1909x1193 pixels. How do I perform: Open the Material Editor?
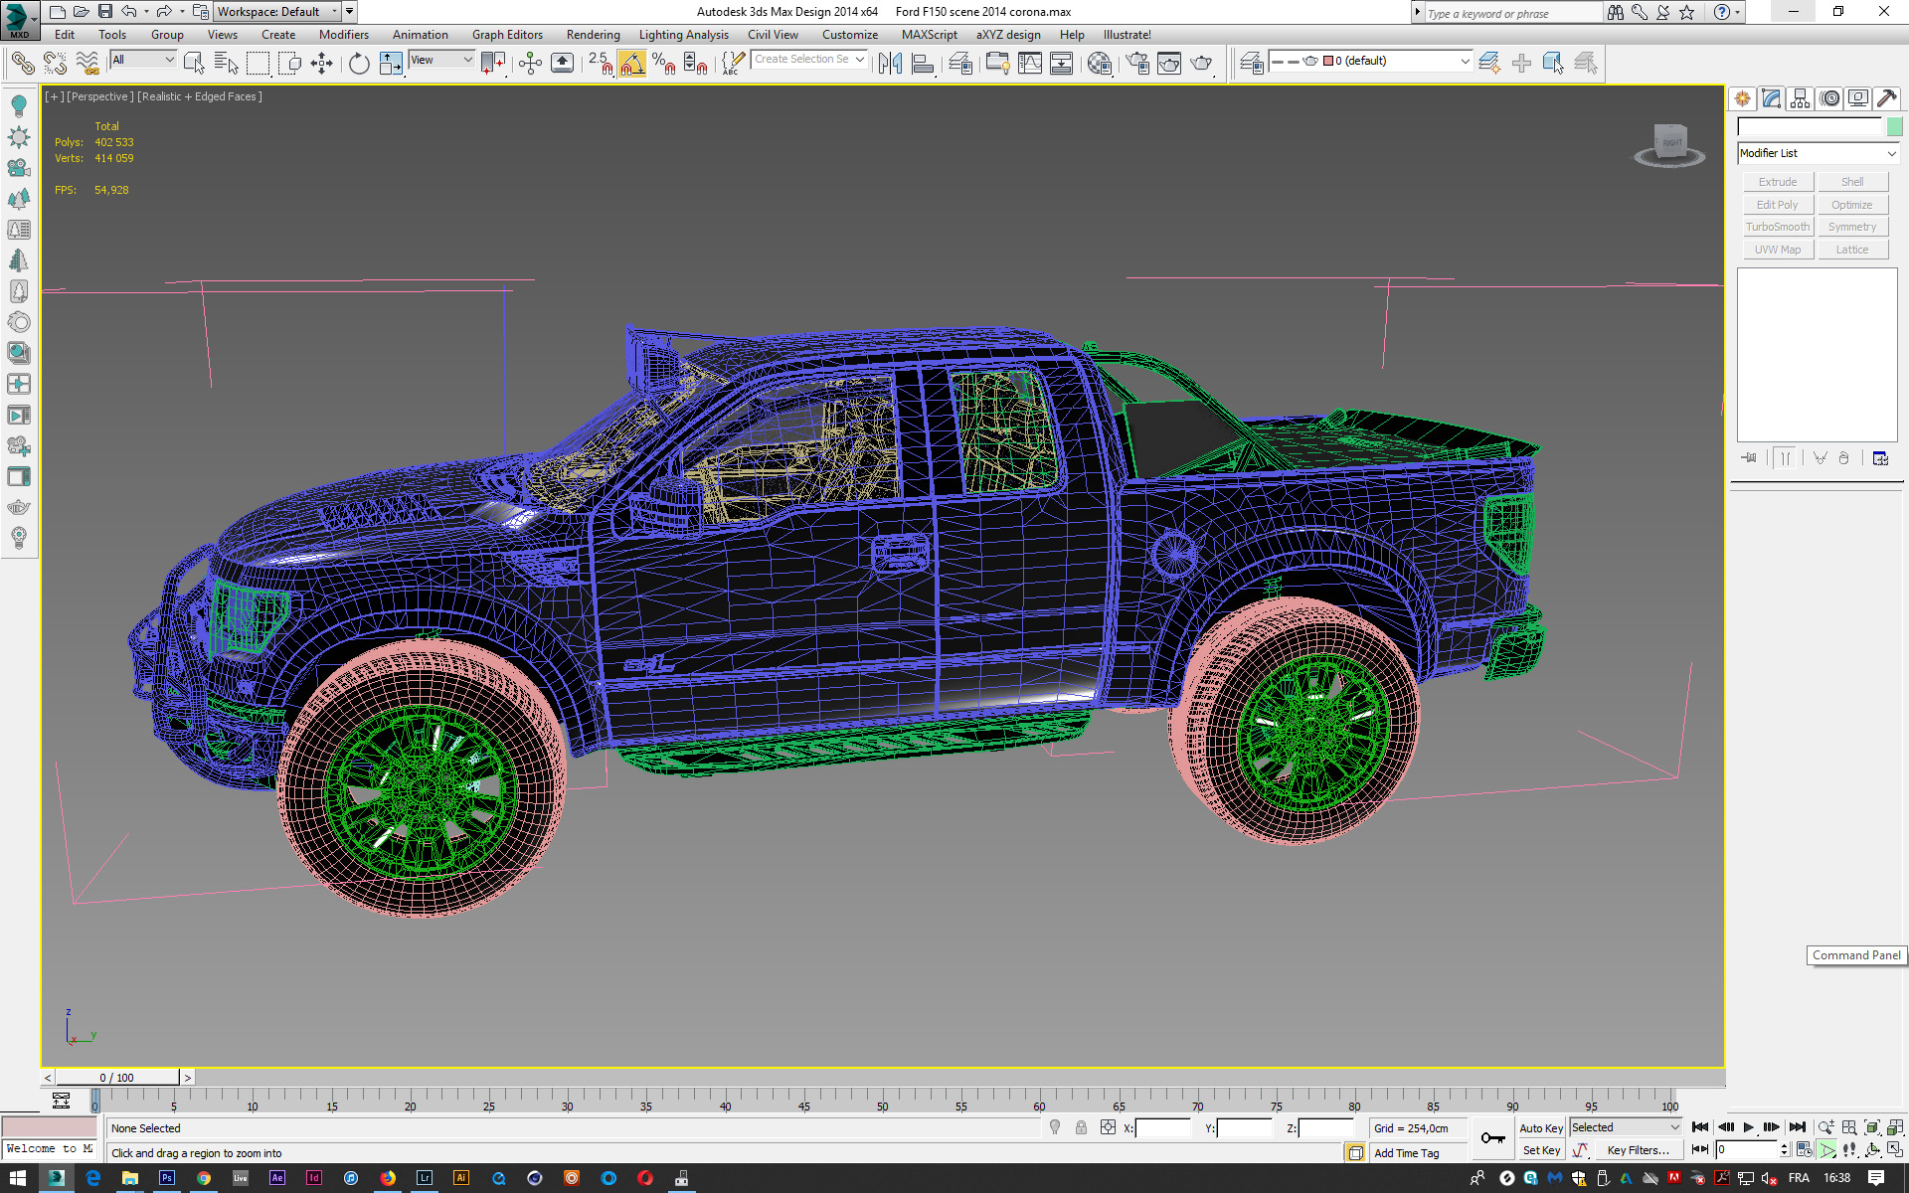pyautogui.click(x=1100, y=64)
